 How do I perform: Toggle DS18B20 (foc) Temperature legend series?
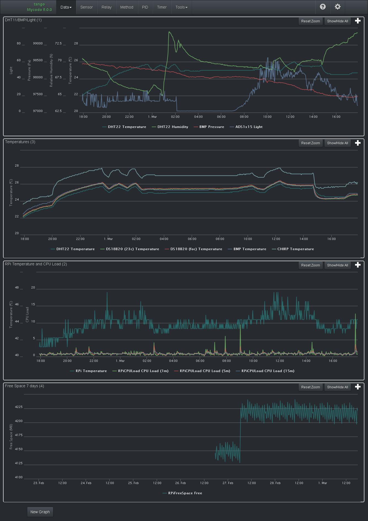pos(193,249)
